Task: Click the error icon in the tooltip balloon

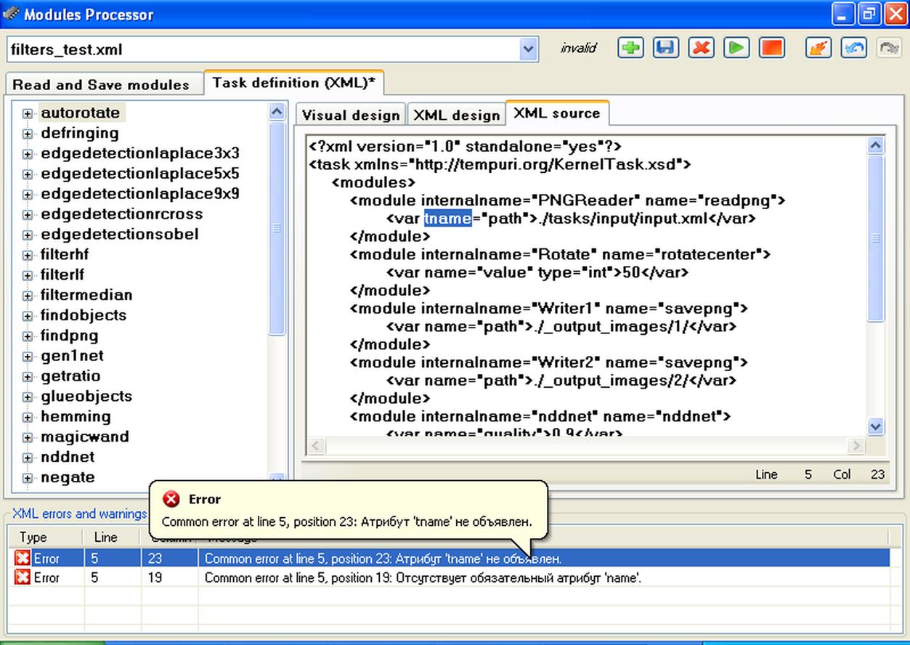Action: pyautogui.click(x=171, y=499)
